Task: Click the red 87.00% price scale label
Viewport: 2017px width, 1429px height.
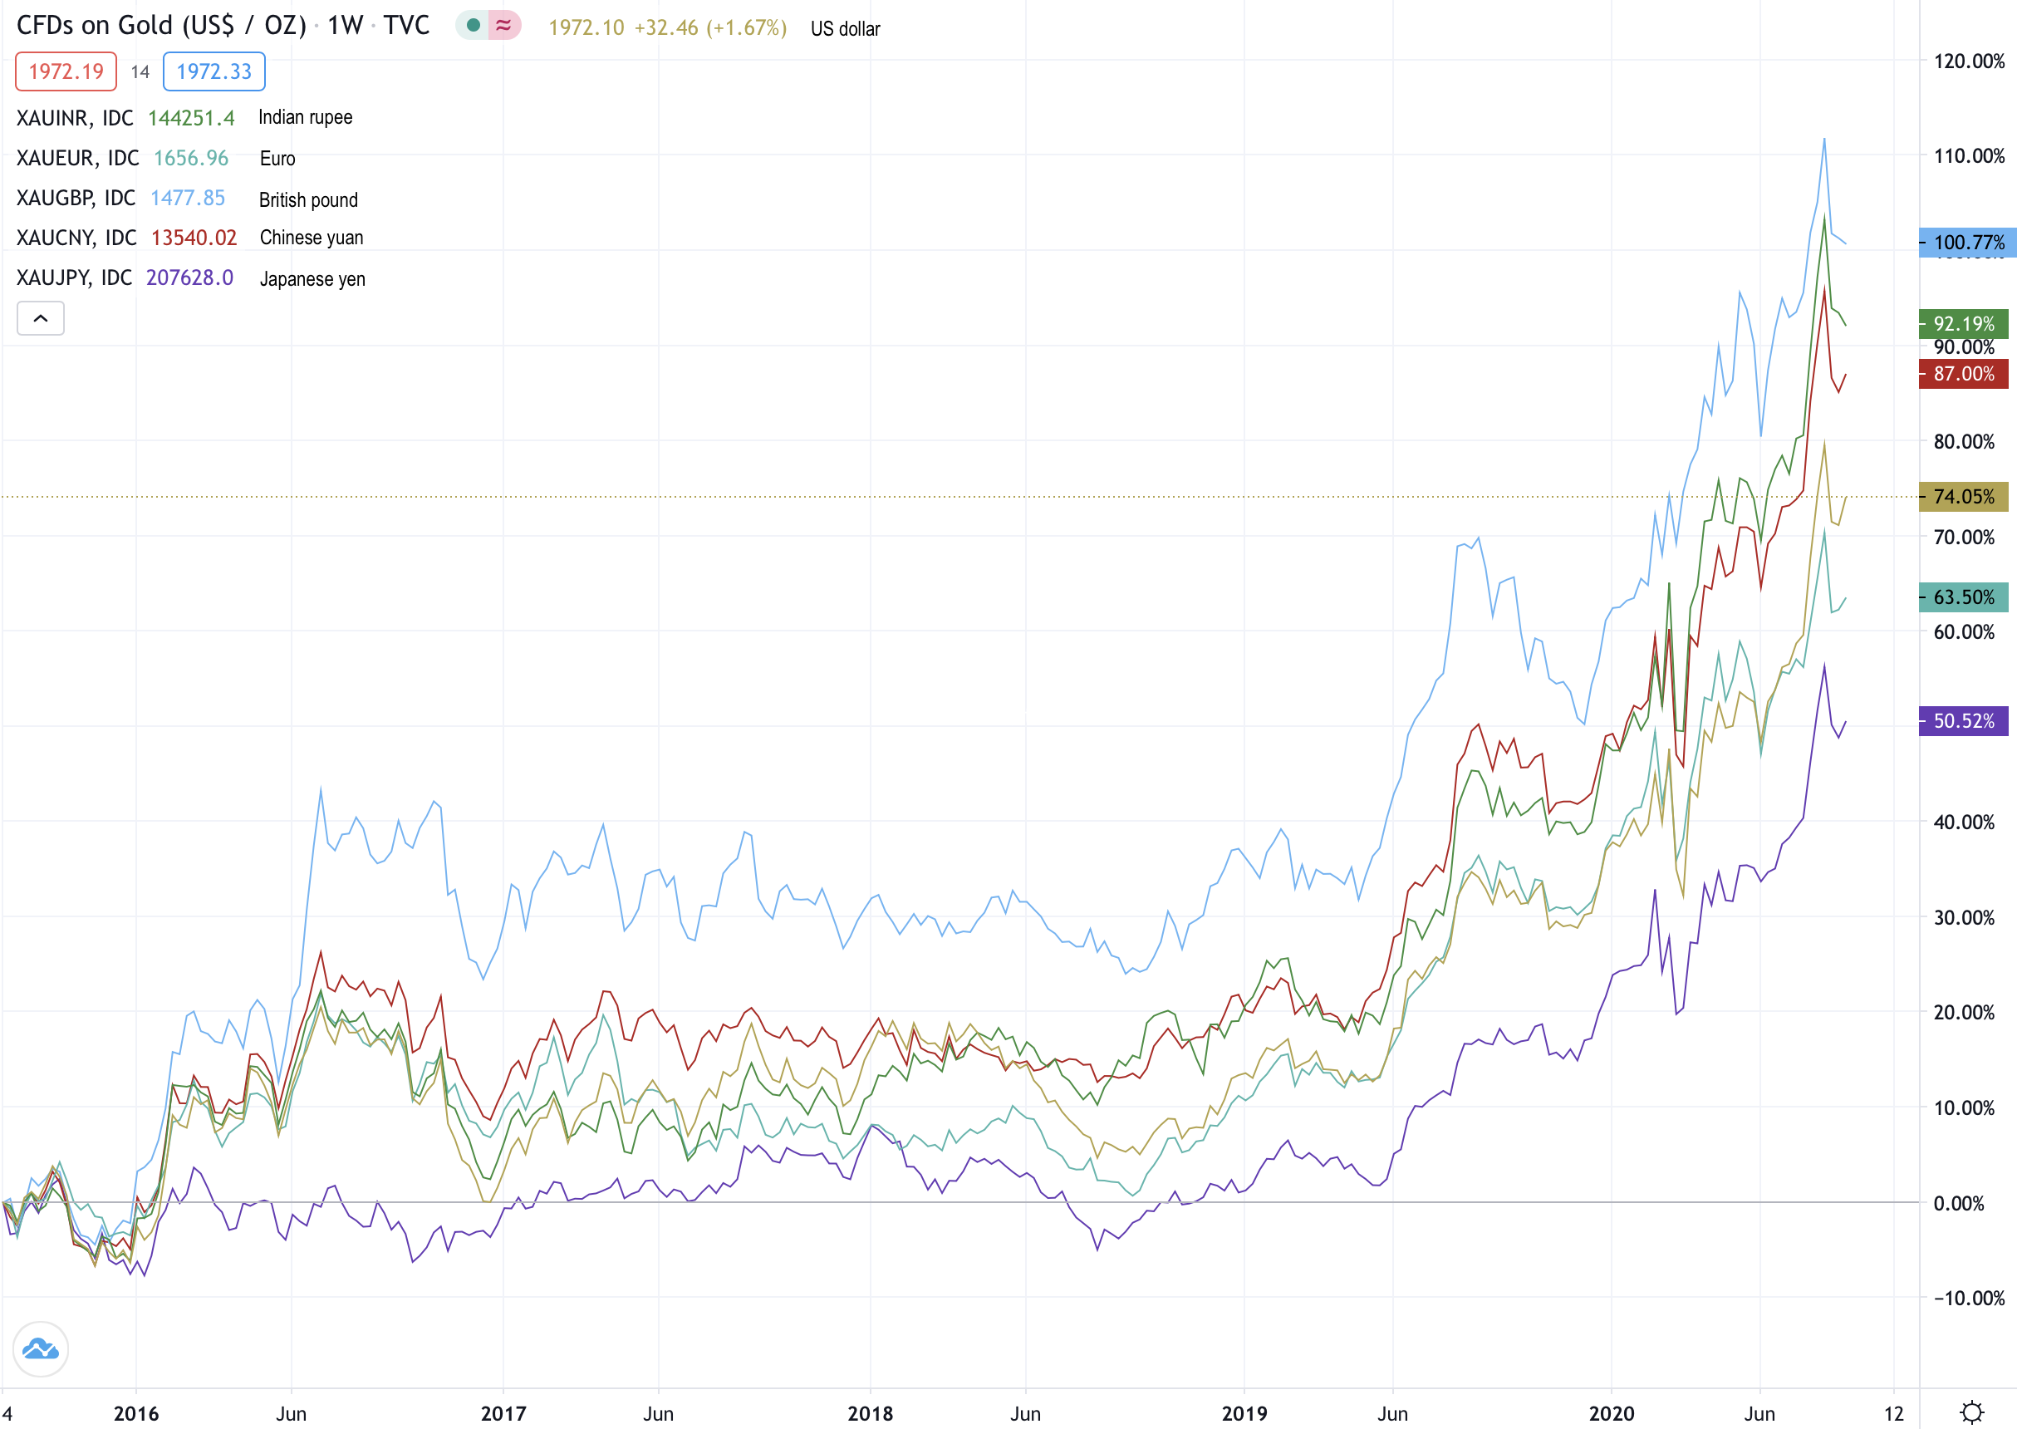Action: click(1963, 374)
